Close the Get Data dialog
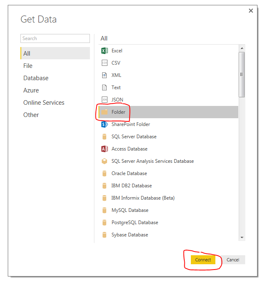264x281 pixels. (x=251, y=11)
